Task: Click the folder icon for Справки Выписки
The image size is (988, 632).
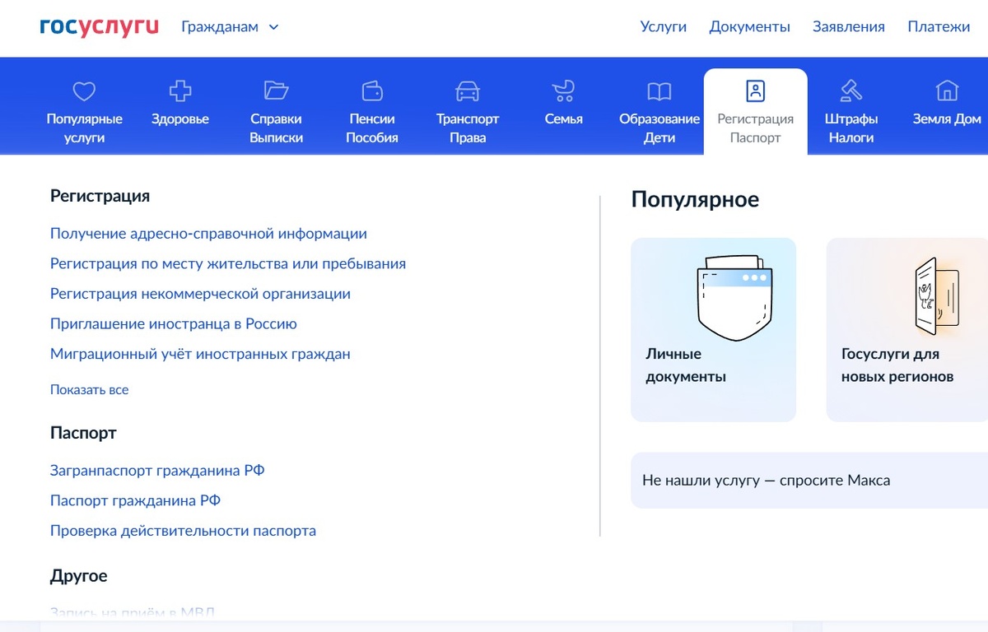Action: point(276,91)
